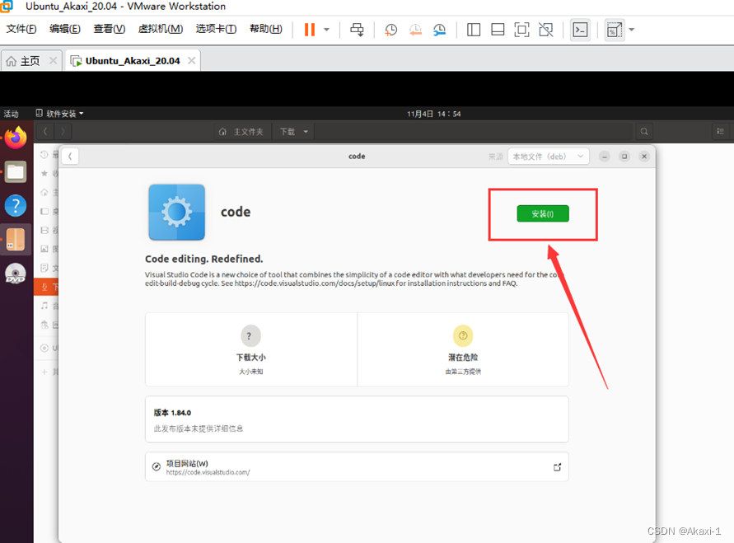
Task: Click the 版本 1.84.0 version row
Action: point(357,419)
